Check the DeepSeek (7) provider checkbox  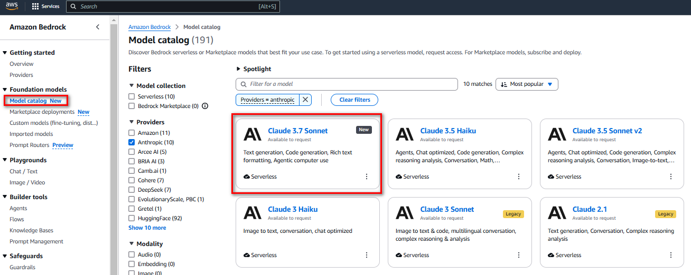pyautogui.click(x=132, y=190)
